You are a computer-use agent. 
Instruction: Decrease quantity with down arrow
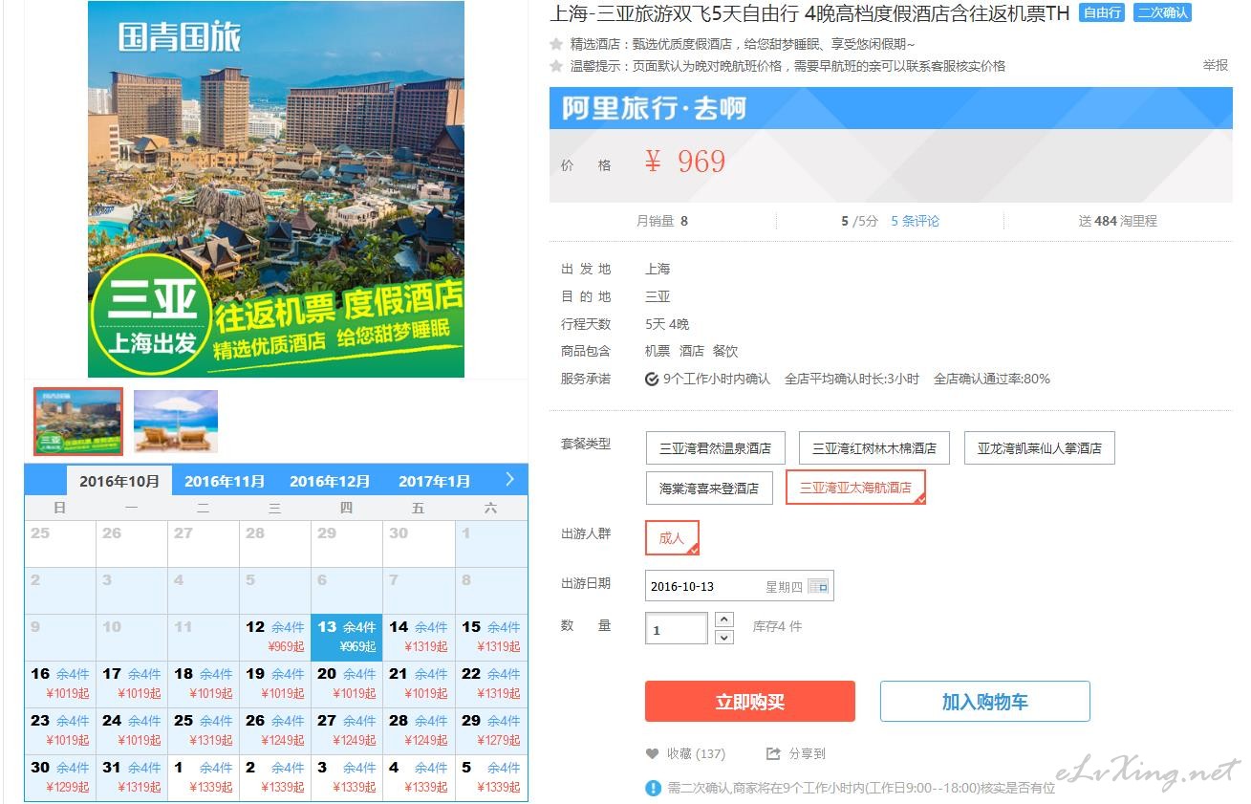click(x=724, y=637)
